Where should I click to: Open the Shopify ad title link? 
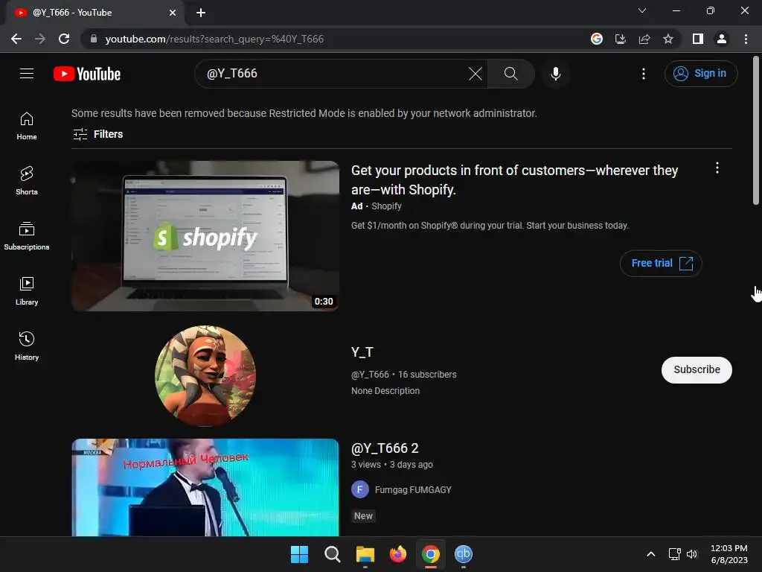click(x=514, y=180)
